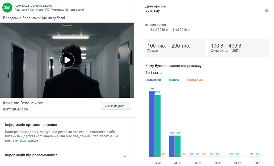Expand the Інформація від рекламодавця section

125,156
